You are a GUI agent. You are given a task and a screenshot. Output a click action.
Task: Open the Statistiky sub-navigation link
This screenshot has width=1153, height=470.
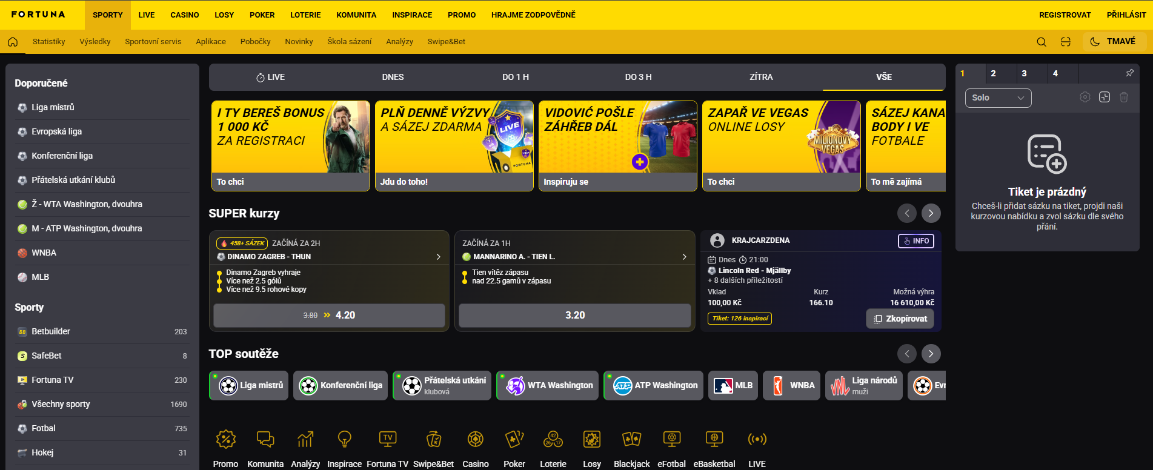click(49, 42)
